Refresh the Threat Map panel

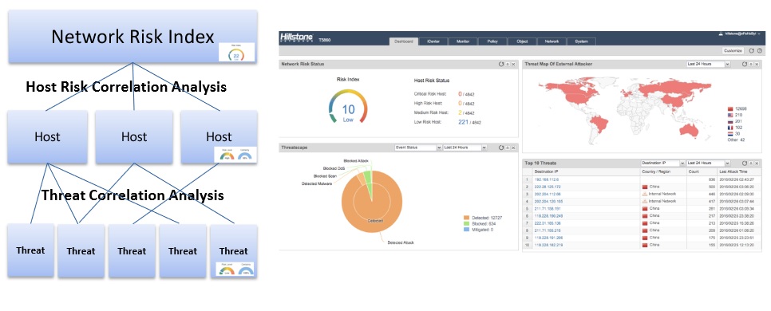click(x=745, y=64)
